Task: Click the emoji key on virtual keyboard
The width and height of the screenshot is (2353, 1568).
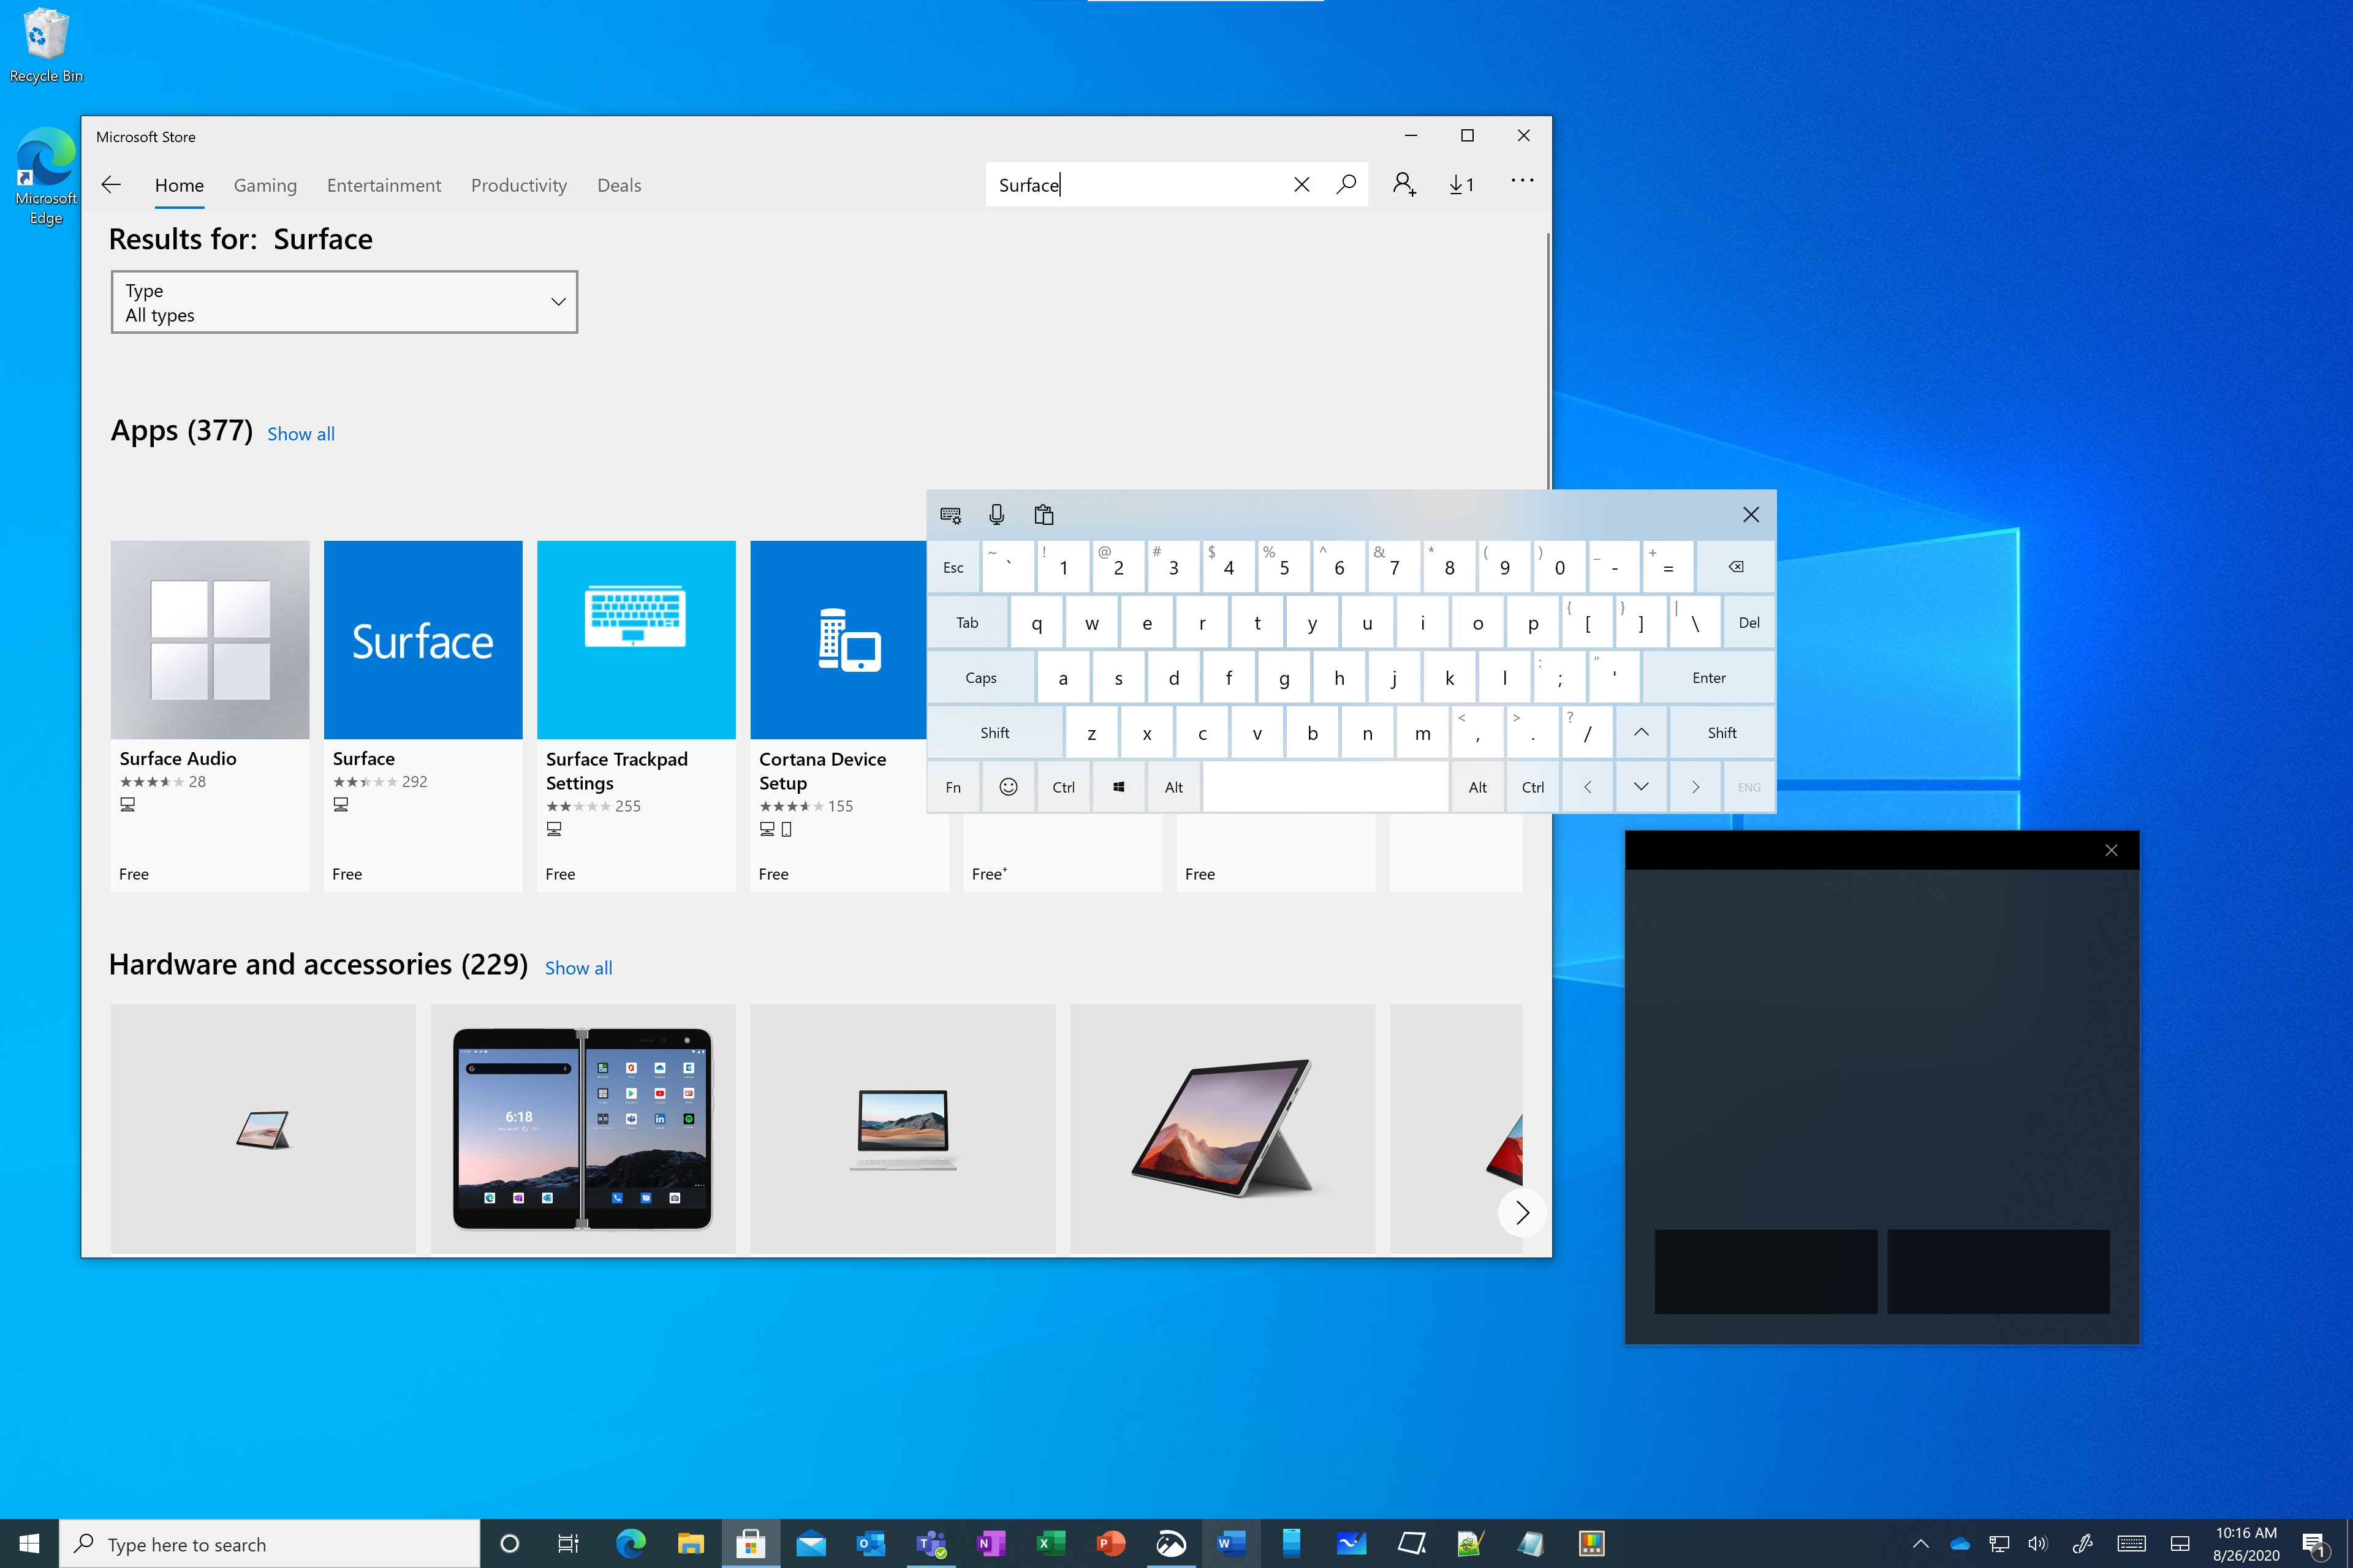Action: (1009, 786)
